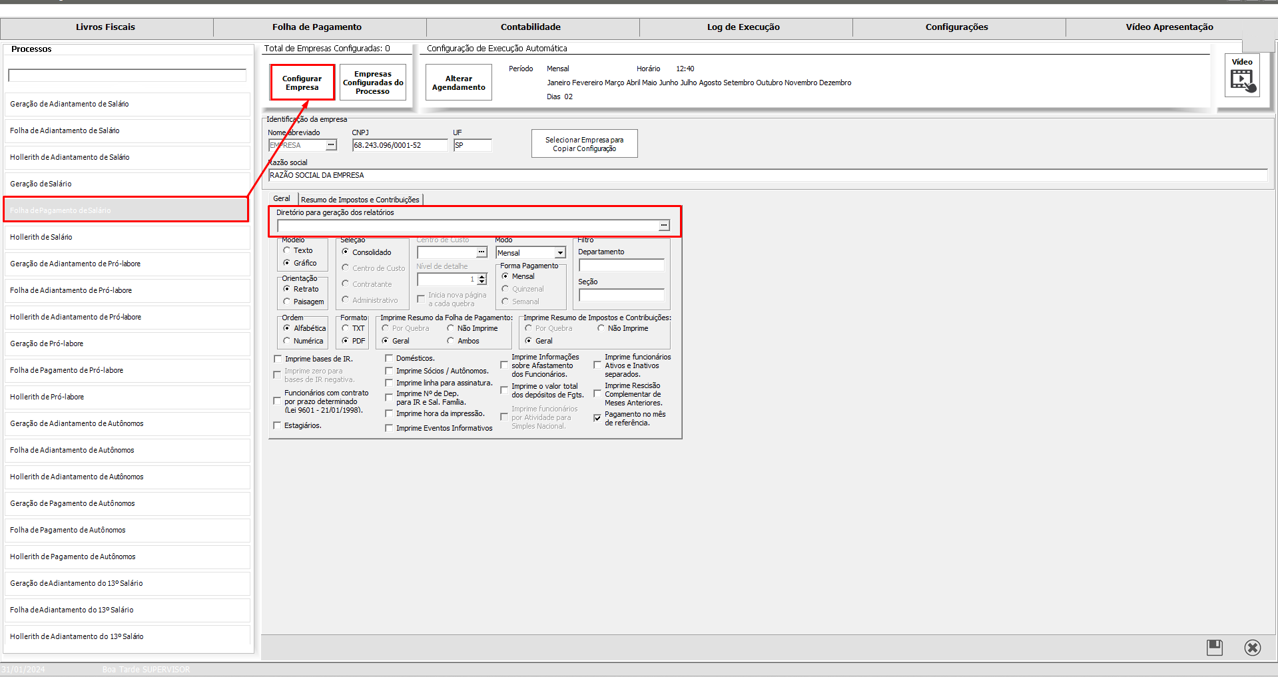Click the Departamento filter field

[621, 265]
